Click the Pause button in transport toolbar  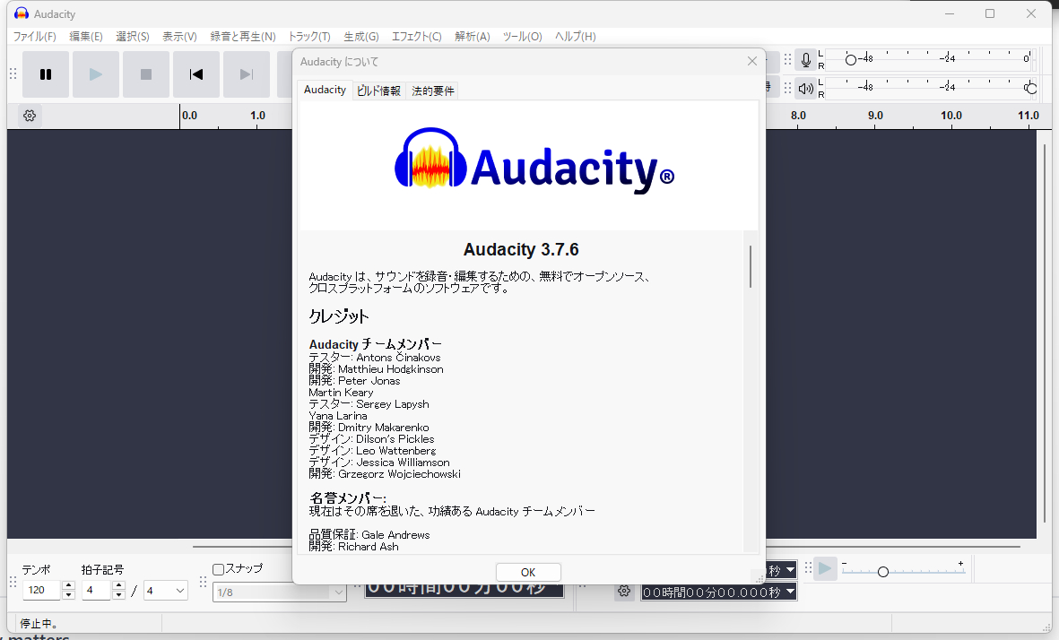point(46,74)
